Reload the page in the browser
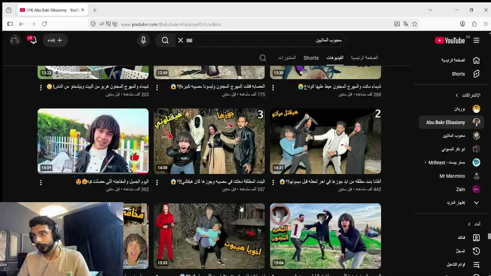This screenshot has width=491, height=276. [44, 24]
